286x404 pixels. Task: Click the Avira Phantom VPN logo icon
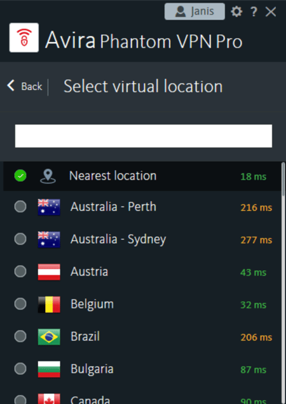tap(24, 38)
